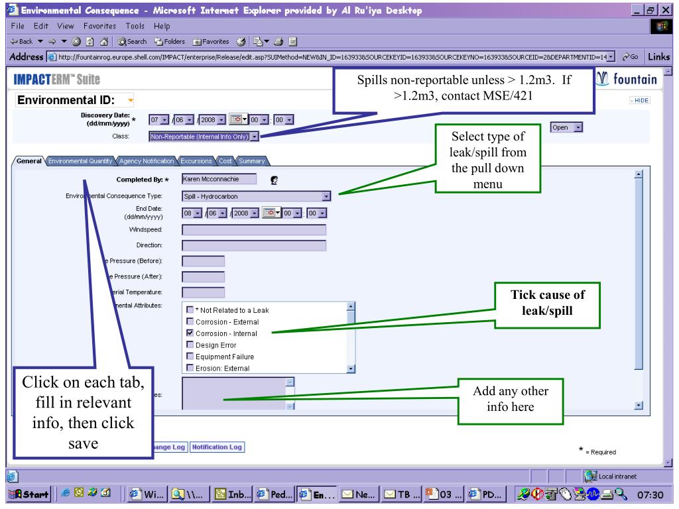Refresh the page via the Refresh icon
This screenshot has height=509, width=679.
pyautogui.click(x=90, y=42)
